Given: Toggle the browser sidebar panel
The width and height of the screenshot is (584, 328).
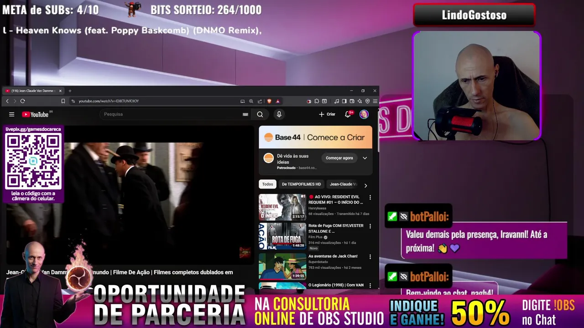Looking at the screenshot, I should 344,101.
